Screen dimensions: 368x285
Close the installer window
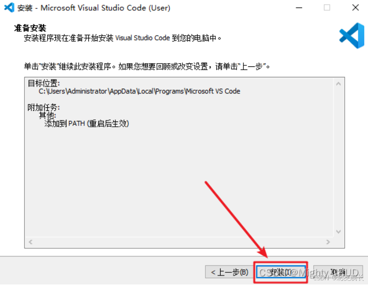point(356,8)
